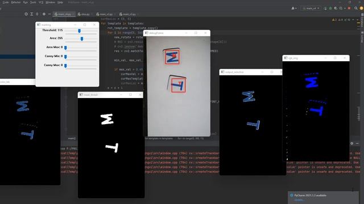Open the Refactor menu
364x204 pixels.
click(16, 2)
